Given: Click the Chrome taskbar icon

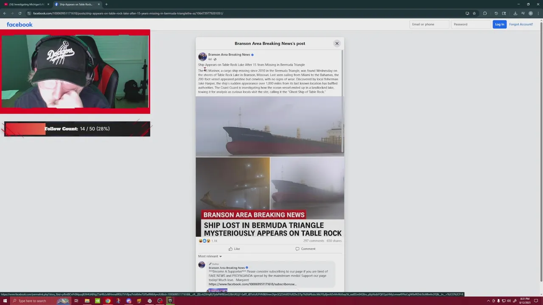Looking at the screenshot, I should point(108,301).
